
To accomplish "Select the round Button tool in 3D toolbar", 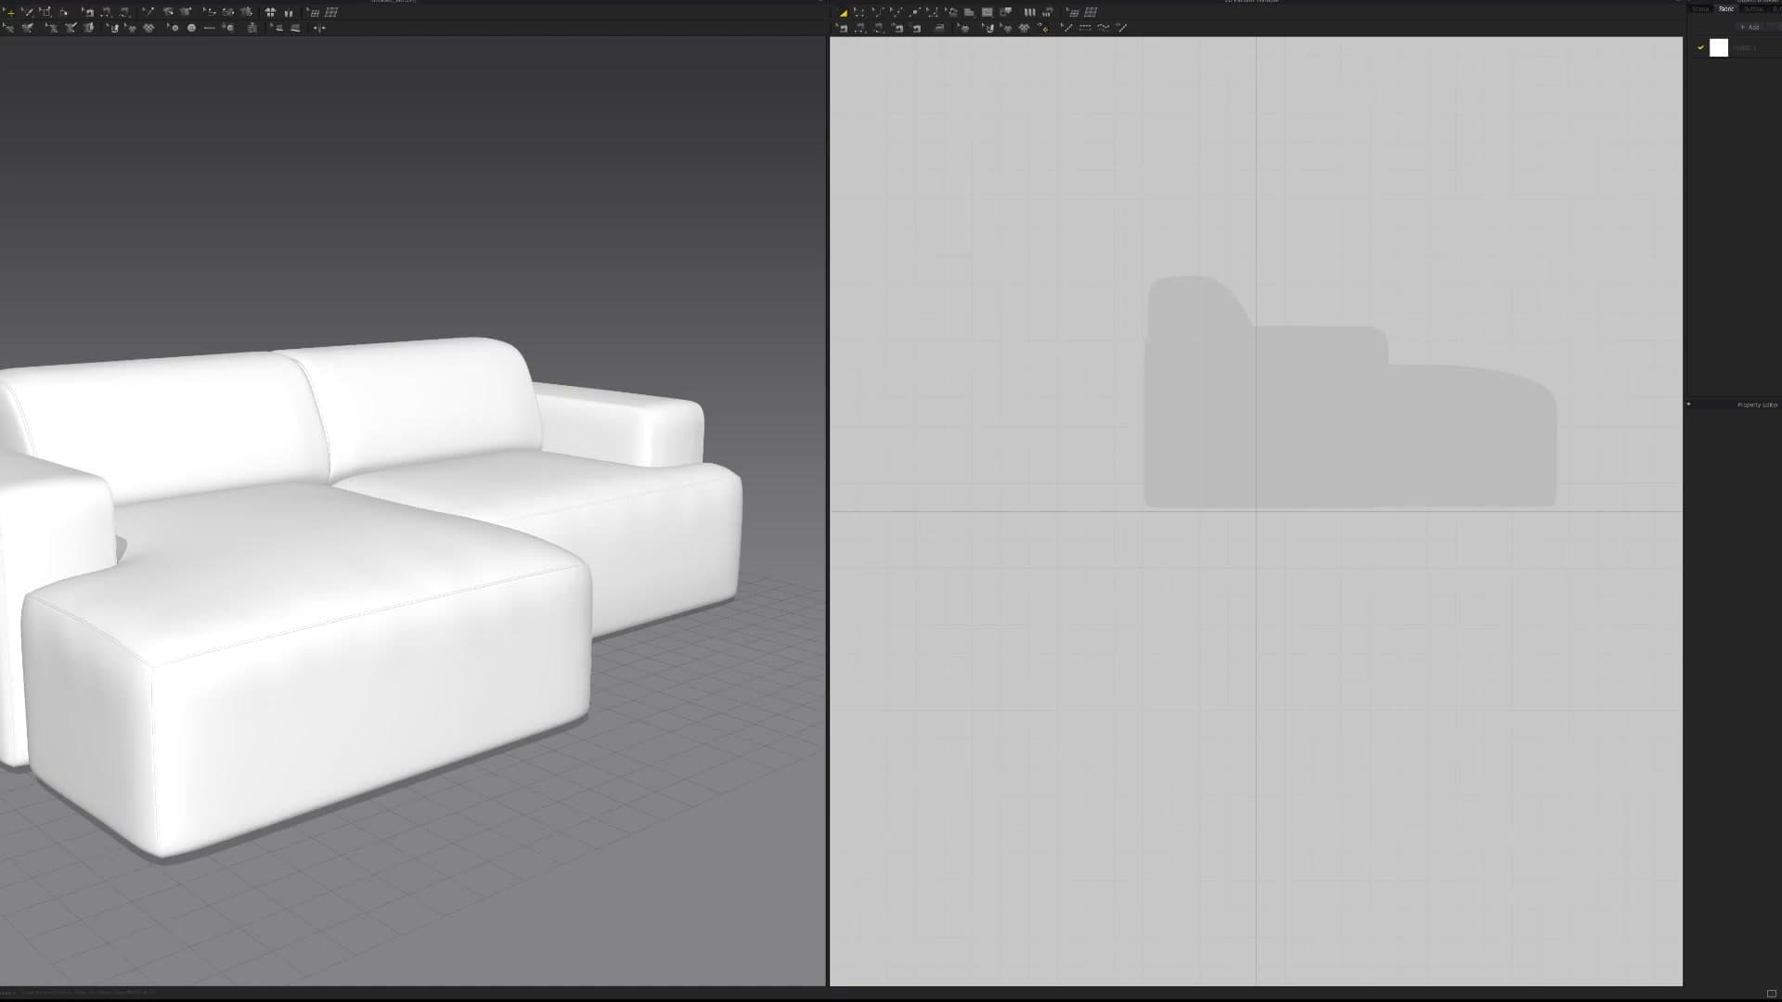I will [x=191, y=28].
